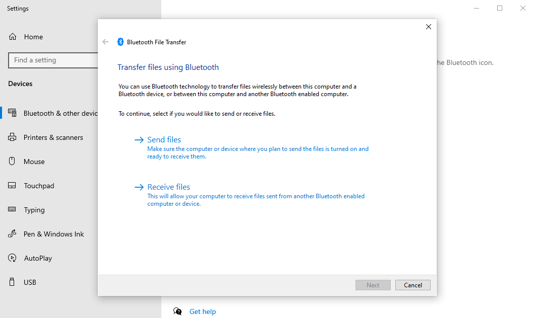Screen dimensions: 534x318
Task: Click the Bluetooth logo in dialog header
Action: coord(121,42)
